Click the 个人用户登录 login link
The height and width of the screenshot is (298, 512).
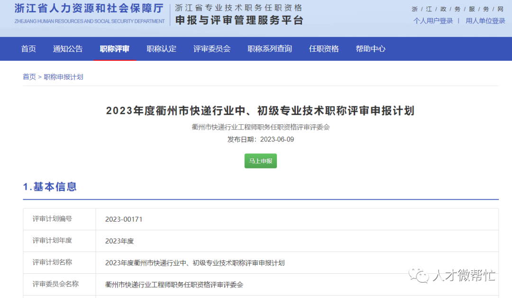433,20
